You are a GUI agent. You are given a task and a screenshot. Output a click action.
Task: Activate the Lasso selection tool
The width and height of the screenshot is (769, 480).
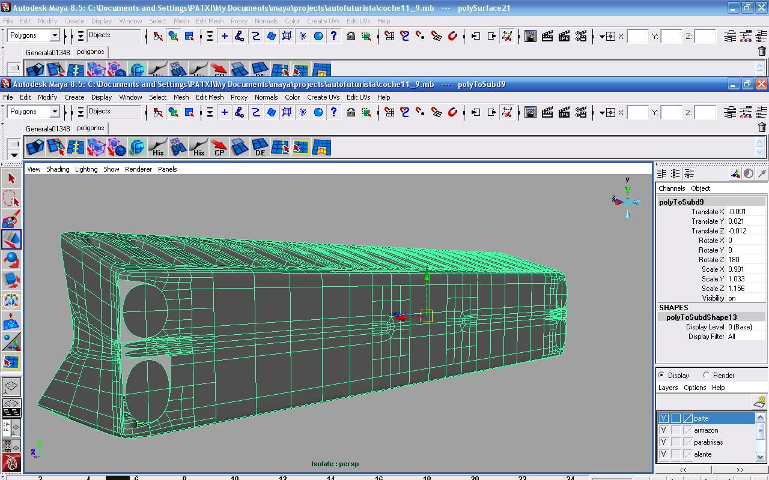point(11,199)
